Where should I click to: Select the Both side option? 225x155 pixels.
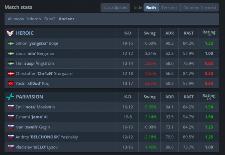click(x=151, y=7)
